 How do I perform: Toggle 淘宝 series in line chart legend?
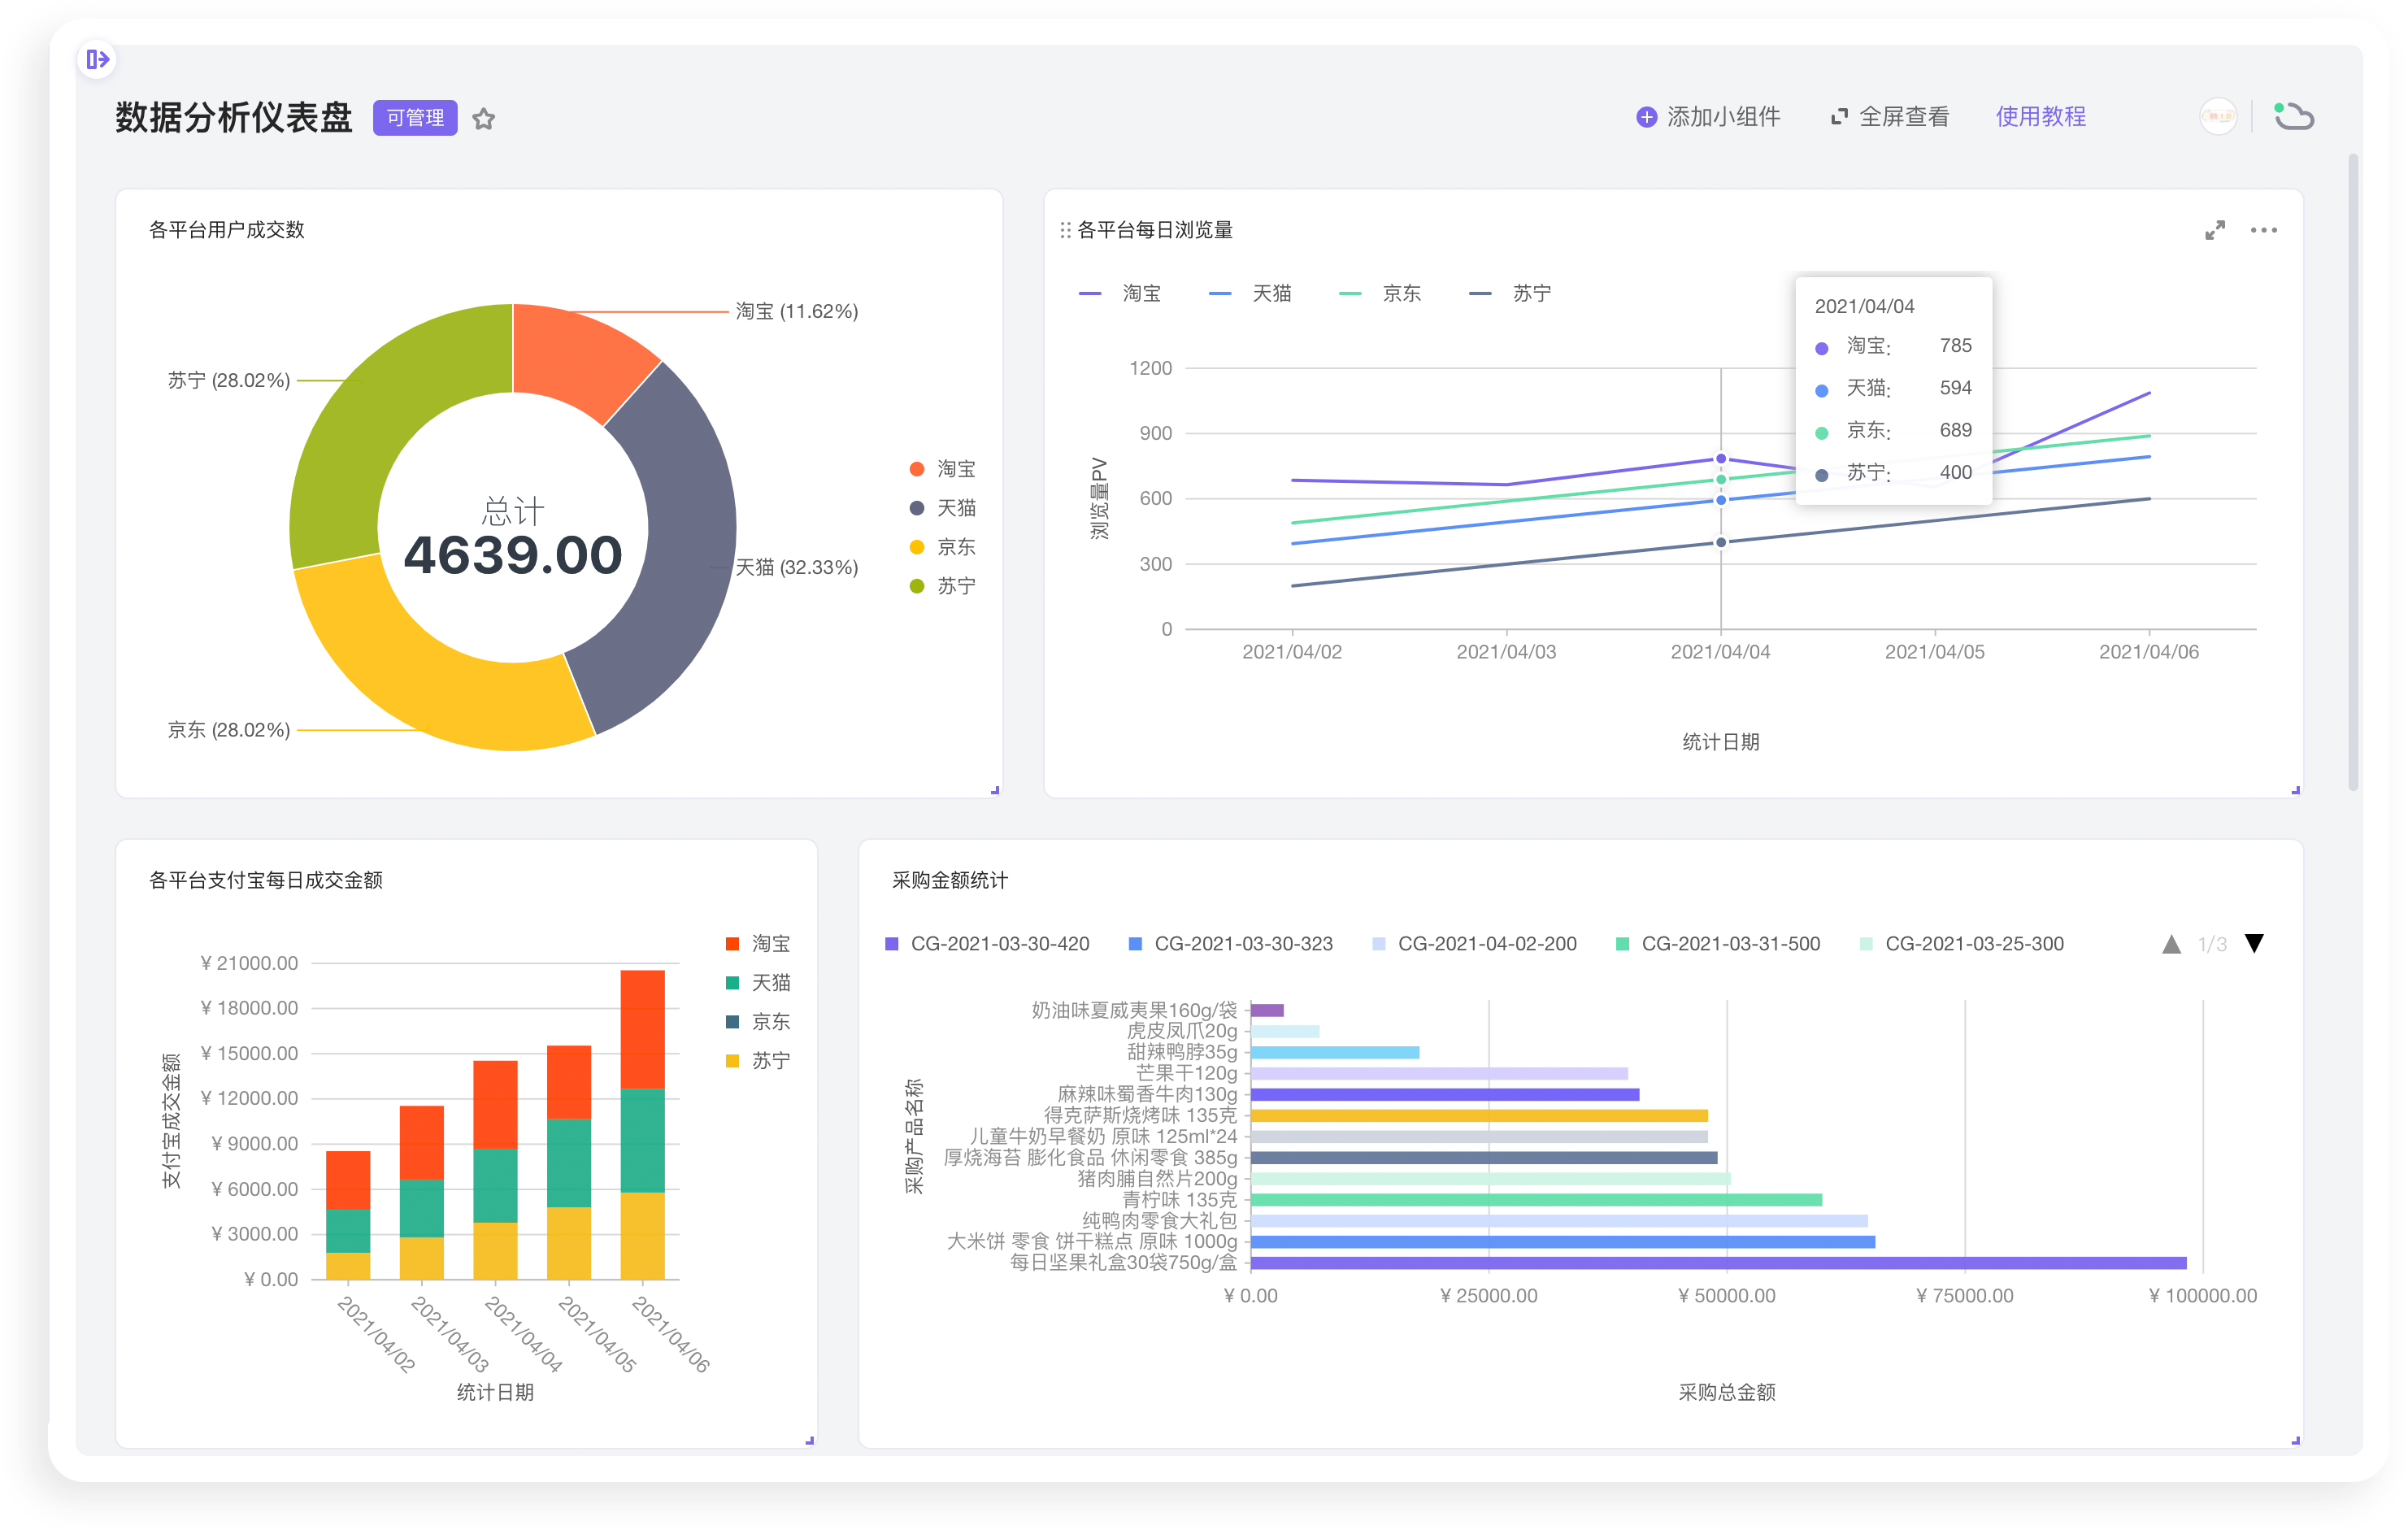click(1120, 294)
